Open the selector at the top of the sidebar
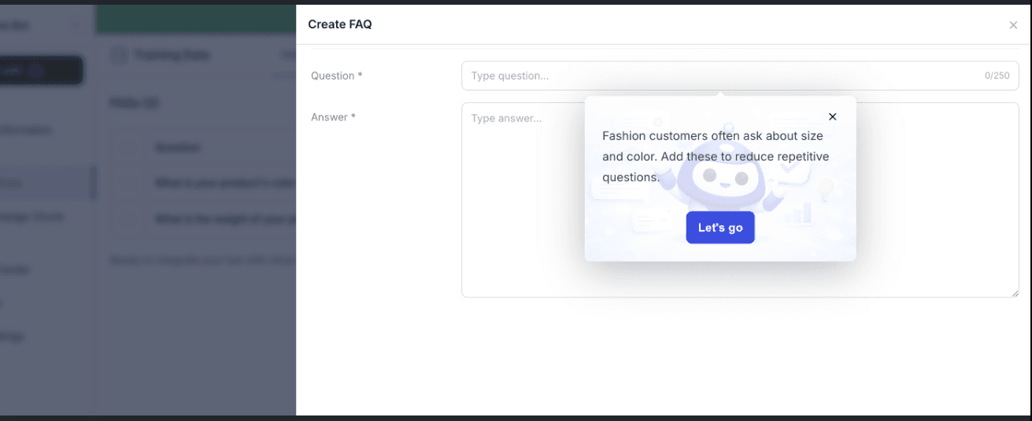Screen dimensions: 1032x421 (39, 25)
